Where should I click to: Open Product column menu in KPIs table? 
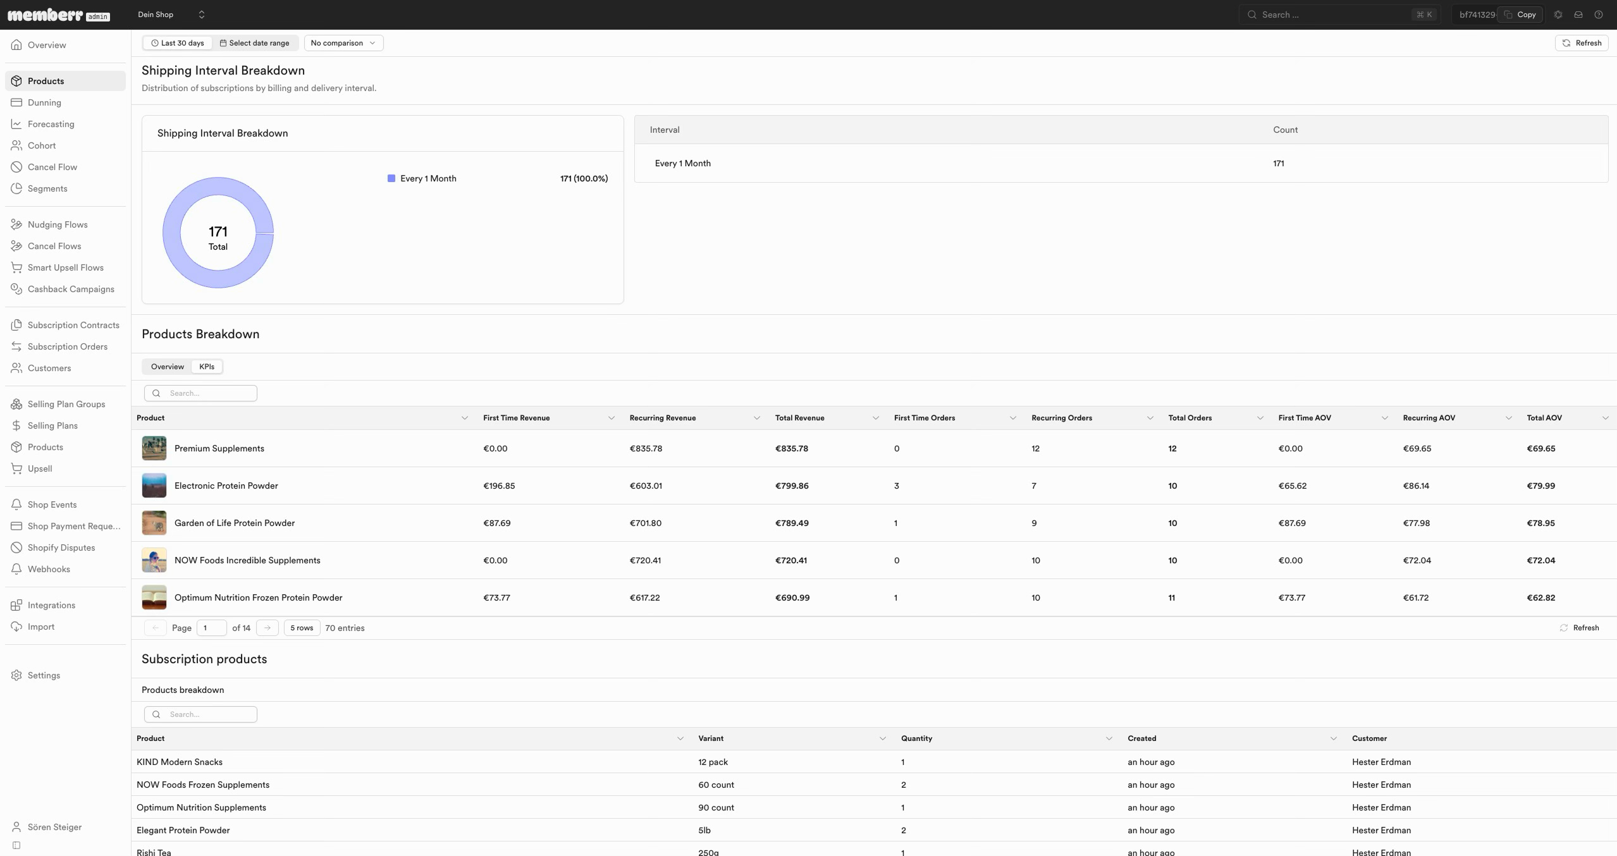coord(465,418)
